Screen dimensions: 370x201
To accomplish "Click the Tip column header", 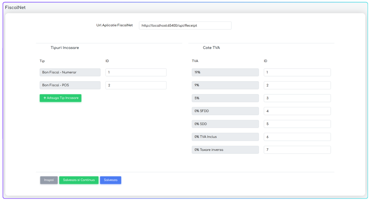I will pos(42,61).
